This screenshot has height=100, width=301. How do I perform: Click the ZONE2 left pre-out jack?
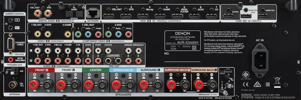coord(88,51)
